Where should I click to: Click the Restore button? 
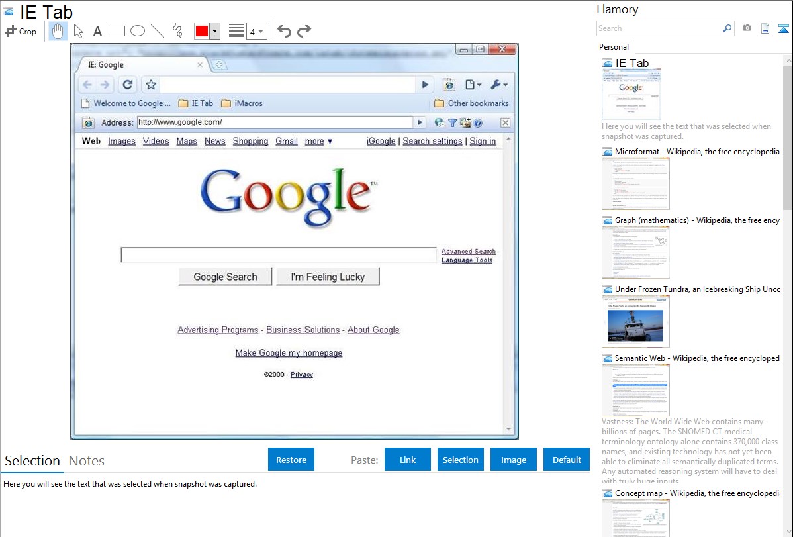coord(291,460)
